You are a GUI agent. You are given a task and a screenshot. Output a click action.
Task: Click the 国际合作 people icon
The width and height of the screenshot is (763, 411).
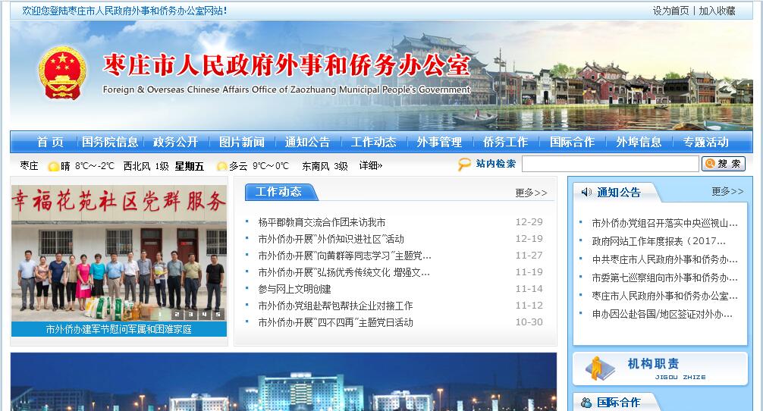[x=586, y=403]
